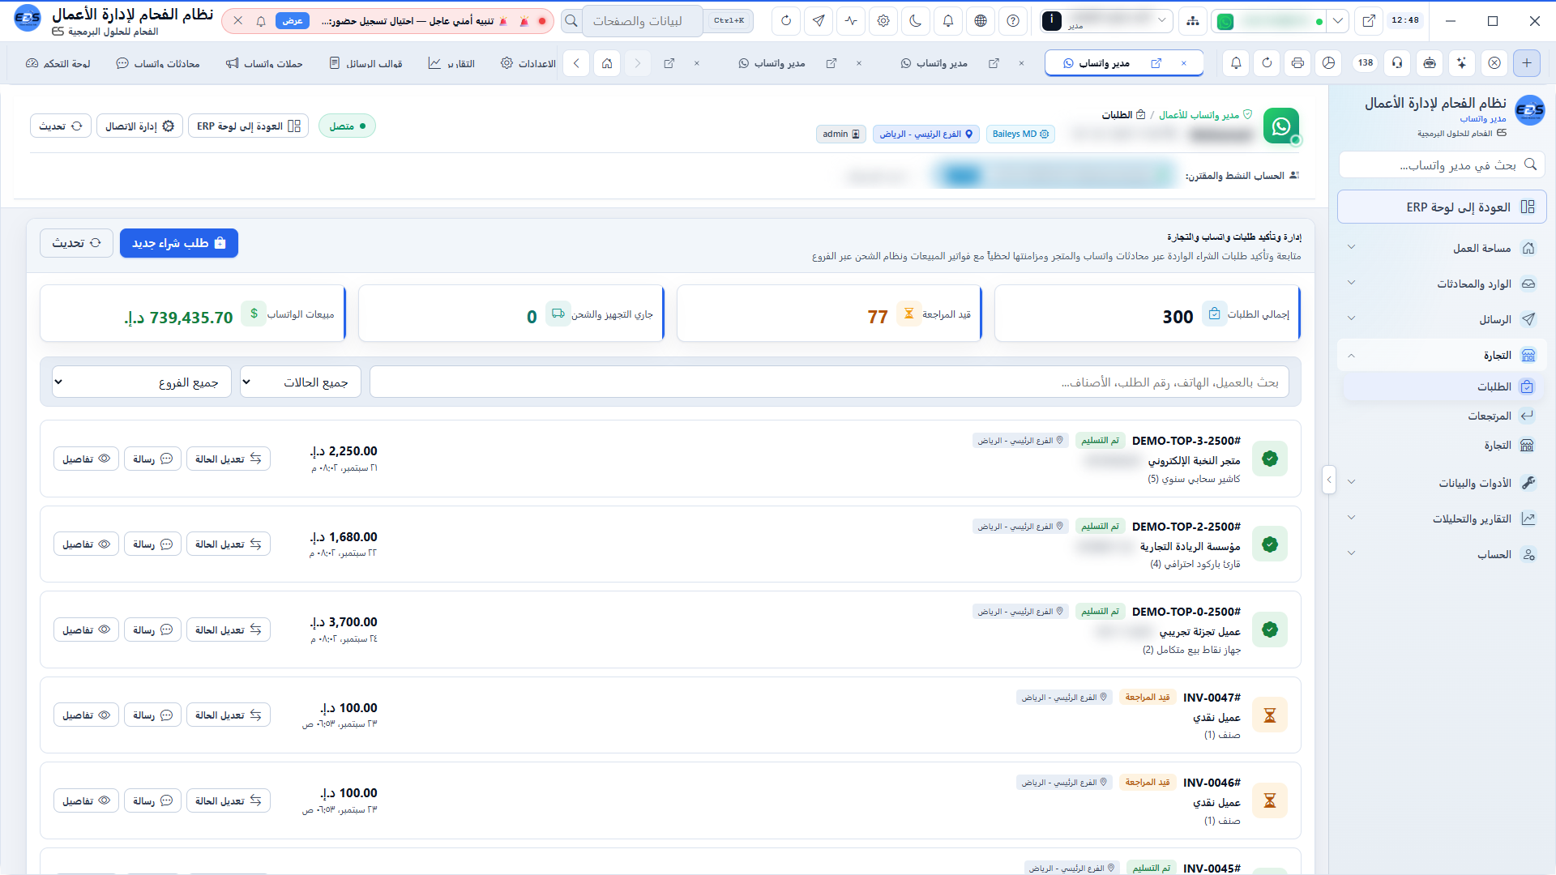The height and width of the screenshot is (875, 1556).
Task: View details of order INV-0047
Action: [x=86, y=715]
